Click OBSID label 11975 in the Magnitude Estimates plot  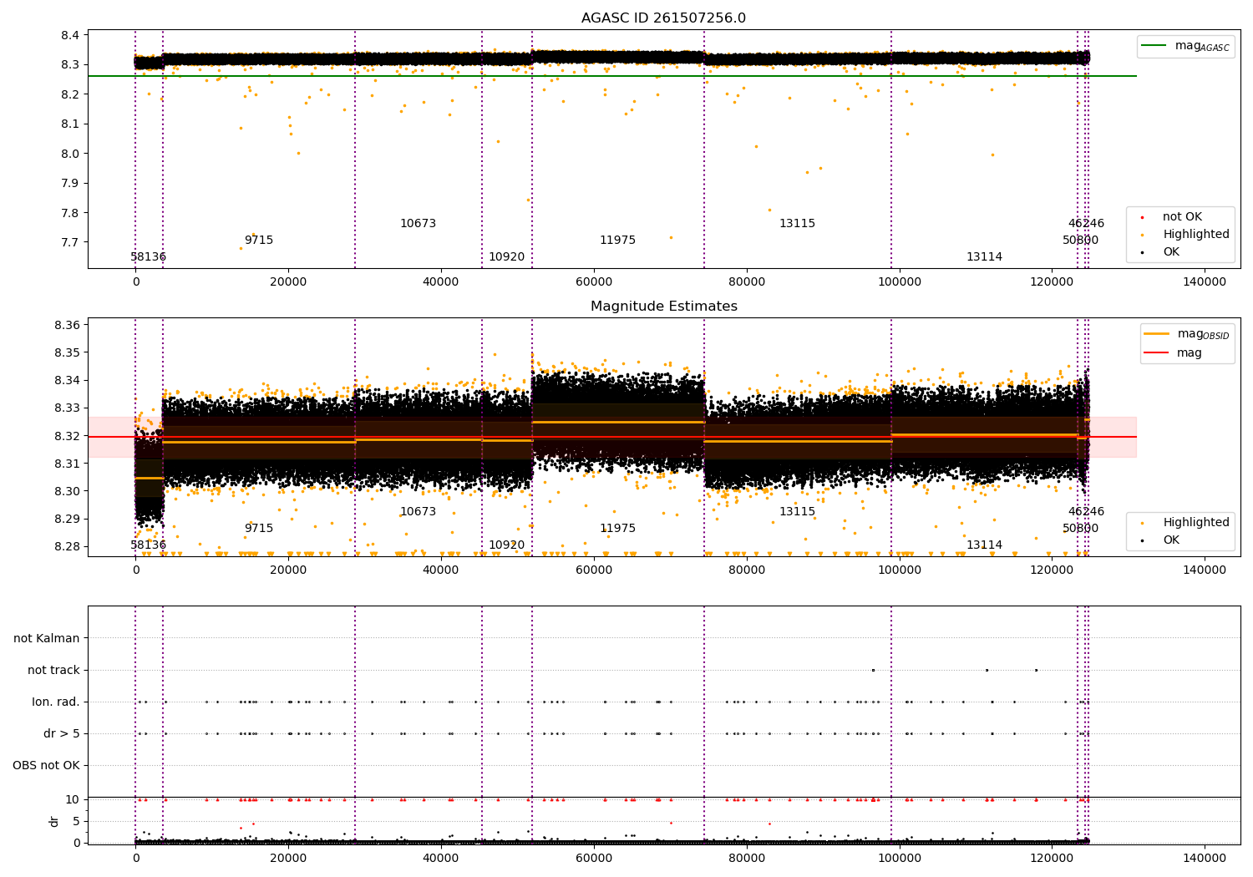point(617,529)
